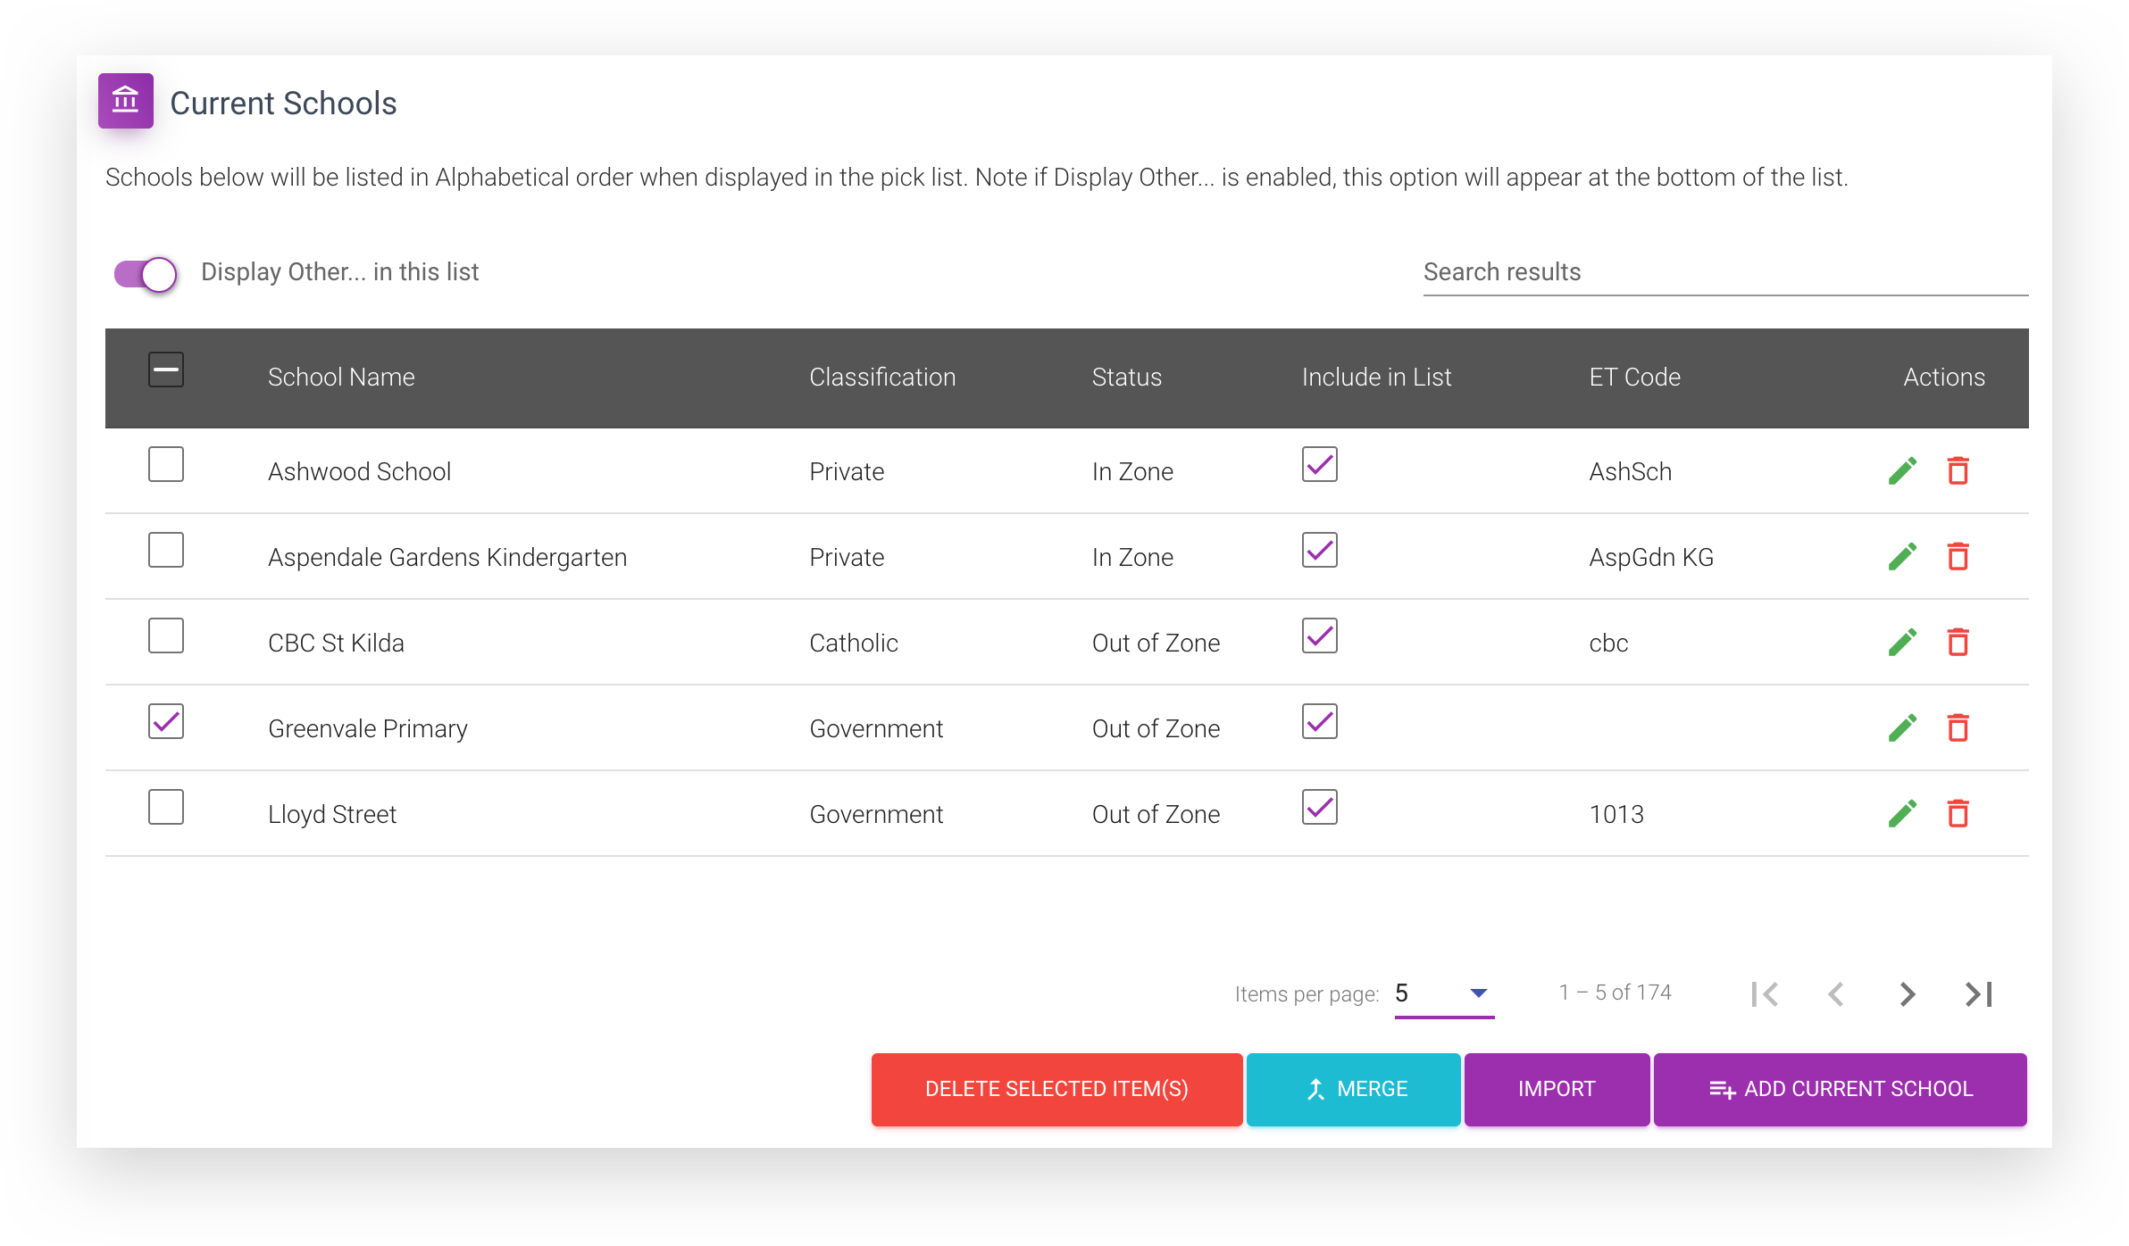Screen dimensions: 2129x1246
Task: Edit Ashwood School with the pencil icon
Action: pyautogui.click(x=1902, y=470)
